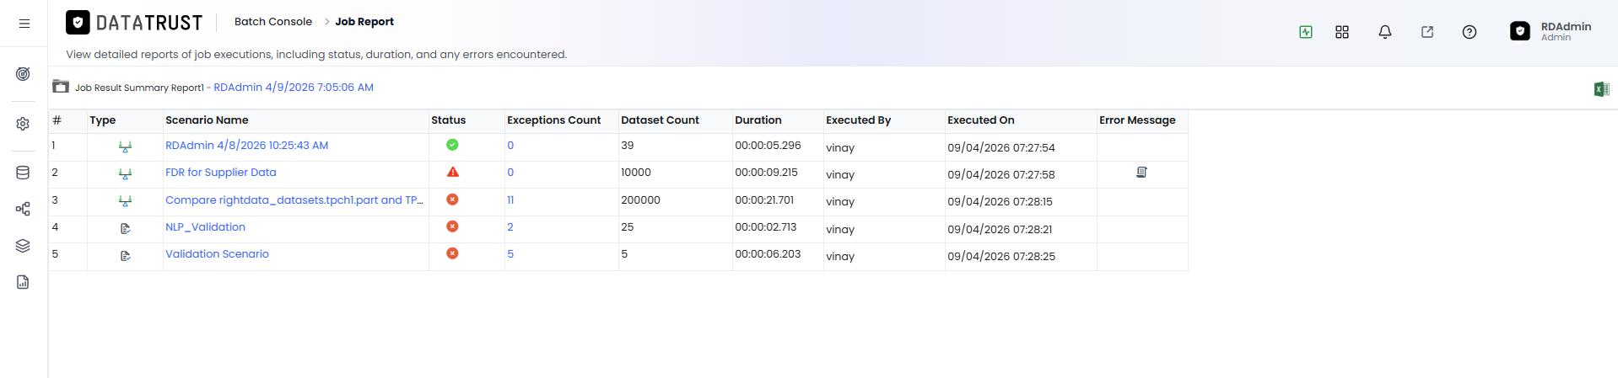Viewport: 1618px width, 378px height.
Task: Click the type icon for Validation Scenario
Action: [125, 255]
